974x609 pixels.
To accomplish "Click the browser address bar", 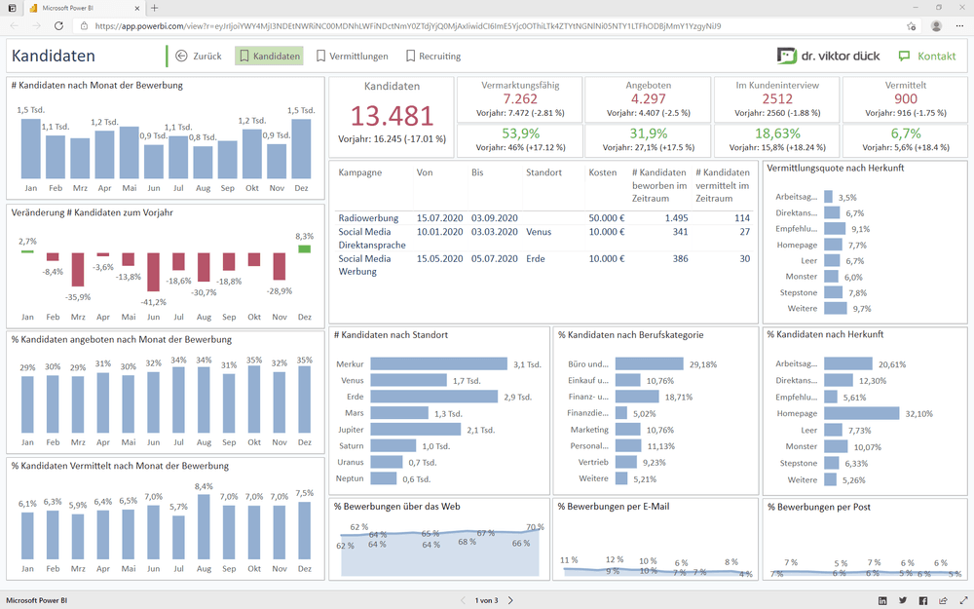I will (487, 26).
